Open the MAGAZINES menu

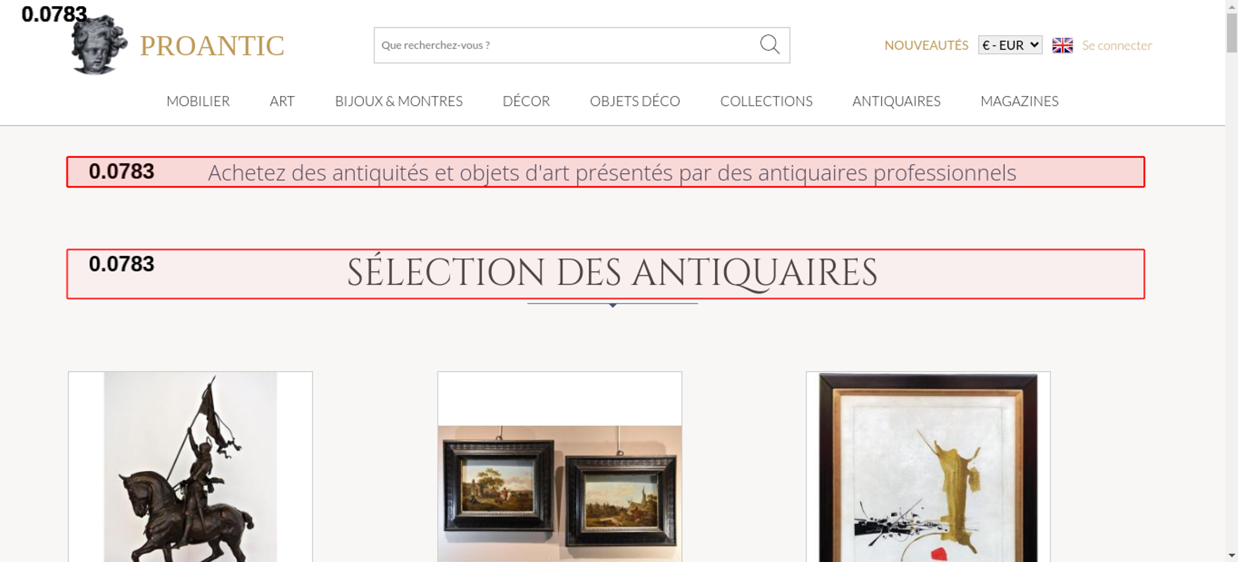tap(1019, 101)
